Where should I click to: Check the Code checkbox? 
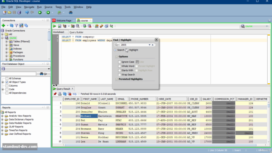coord(7,89)
